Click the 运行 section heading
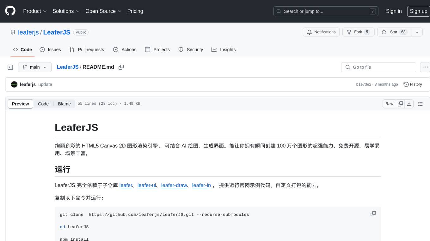This screenshot has height=241, width=430. coord(62,169)
